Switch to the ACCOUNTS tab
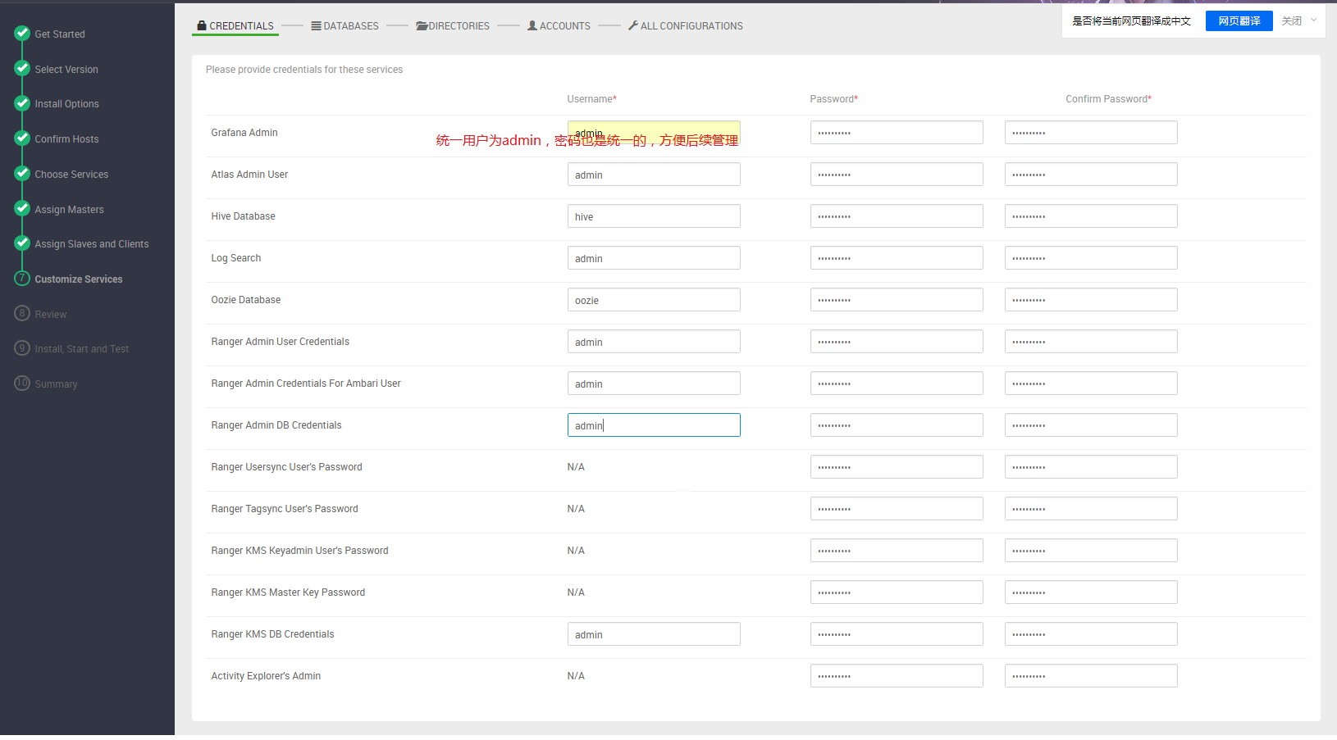Viewport: 1337px width, 740px height. click(x=559, y=26)
